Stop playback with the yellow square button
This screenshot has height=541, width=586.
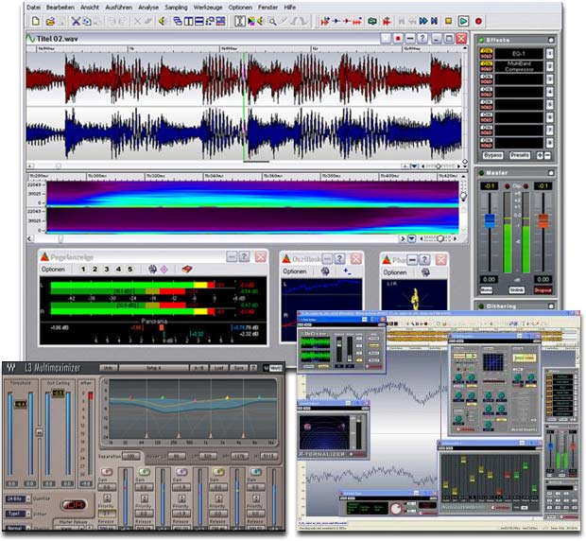(448, 22)
